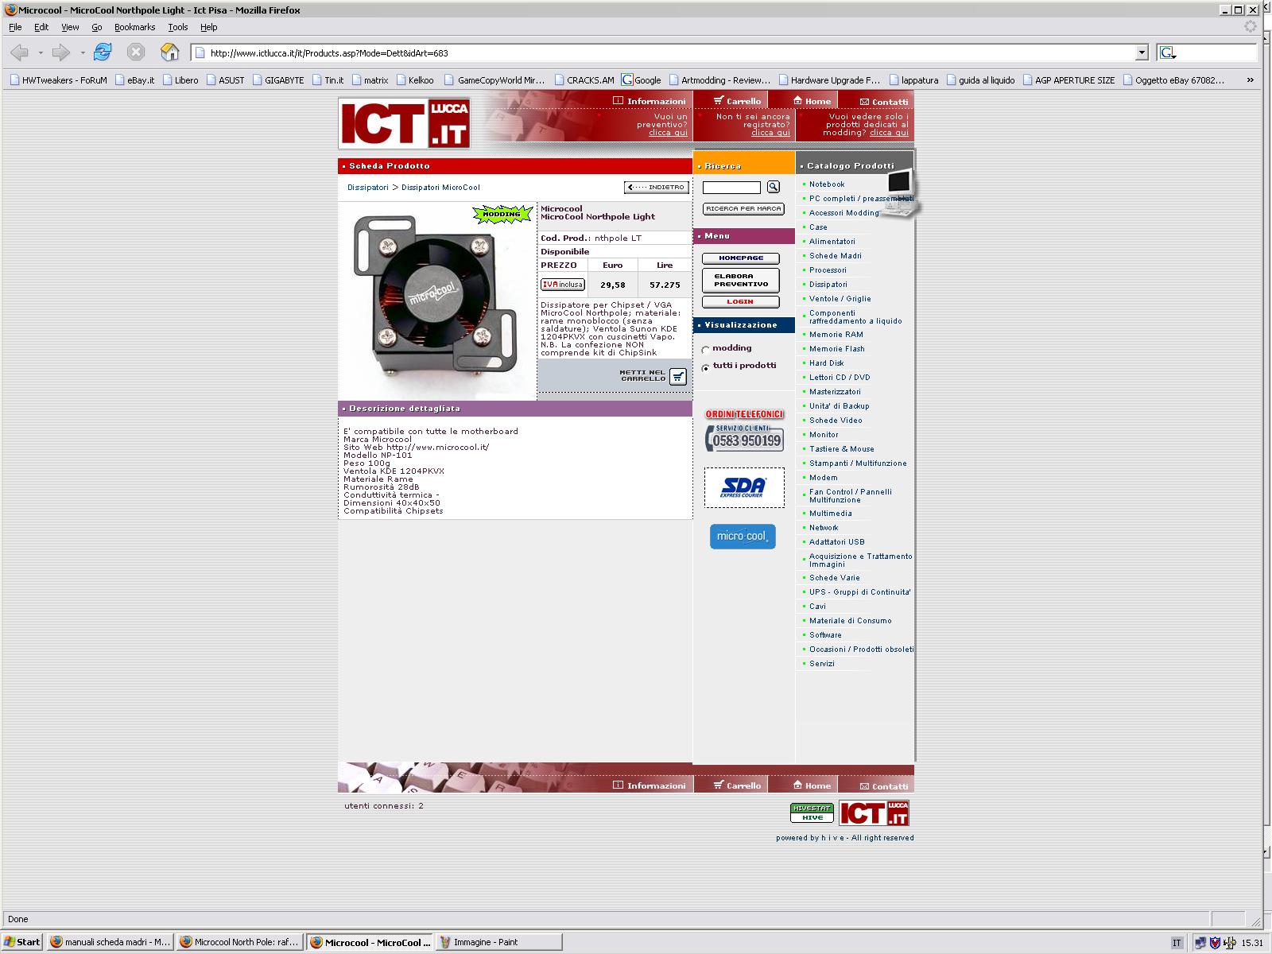Image resolution: width=1272 pixels, height=954 pixels.
Task: Select the modding radio button
Action: click(705, 349)
